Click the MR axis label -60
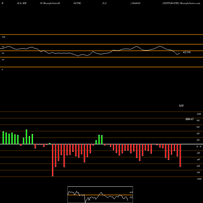Viewport: 203px width, 203px height. (x=198, y=166)
